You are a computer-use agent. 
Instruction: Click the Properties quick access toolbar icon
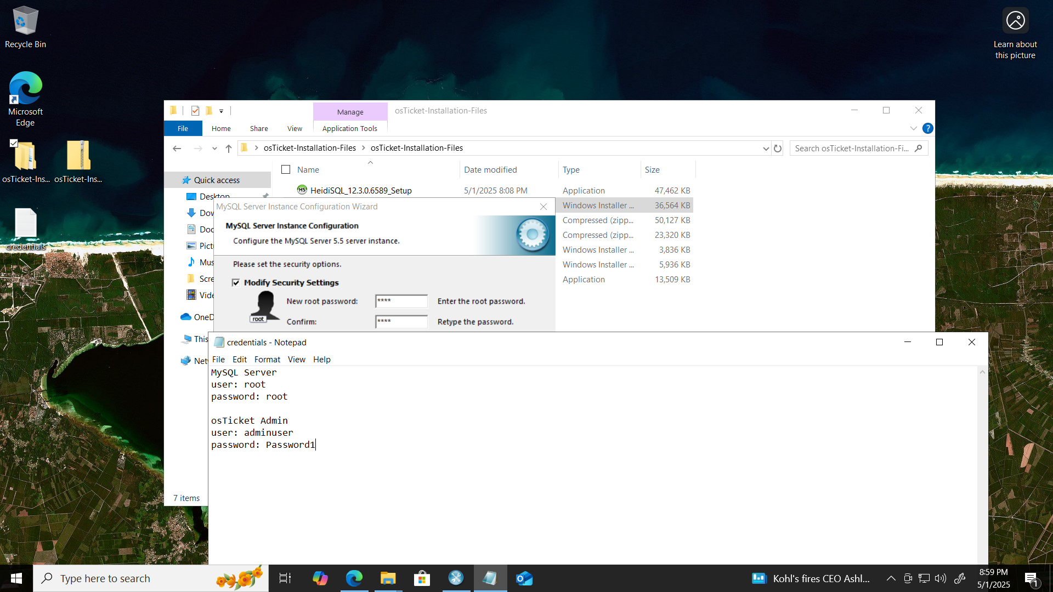195,111
